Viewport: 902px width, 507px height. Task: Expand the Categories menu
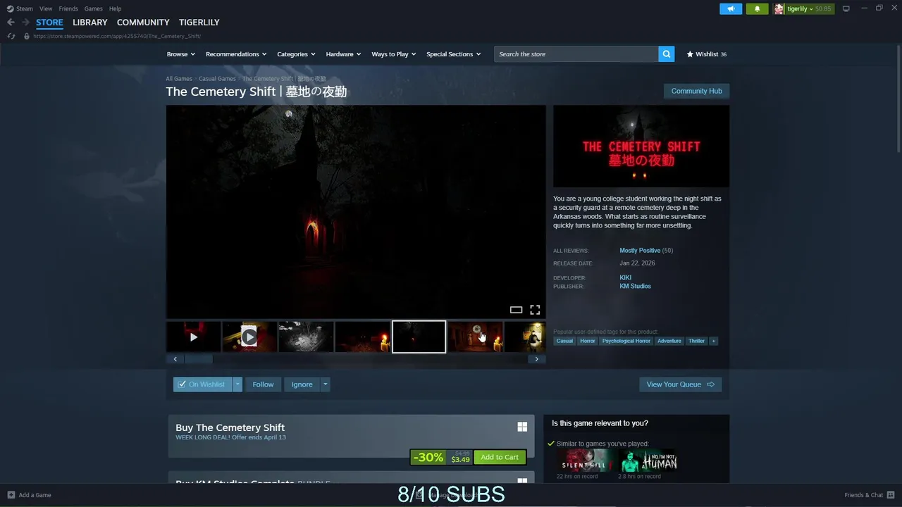click(296, 54)
